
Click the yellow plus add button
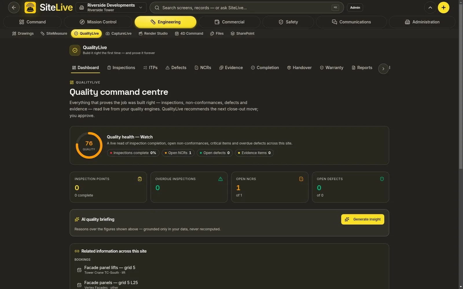coord(444,8)
